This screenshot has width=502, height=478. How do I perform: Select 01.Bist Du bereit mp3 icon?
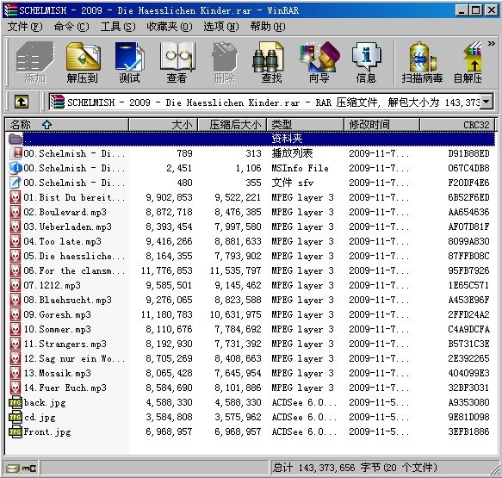pyautogui.click(x=15, y=197)
